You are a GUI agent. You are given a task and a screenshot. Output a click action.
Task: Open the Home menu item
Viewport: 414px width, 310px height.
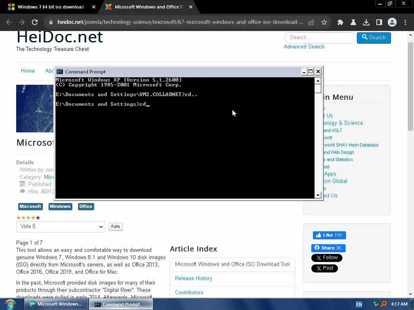click(x=28, y=71)
